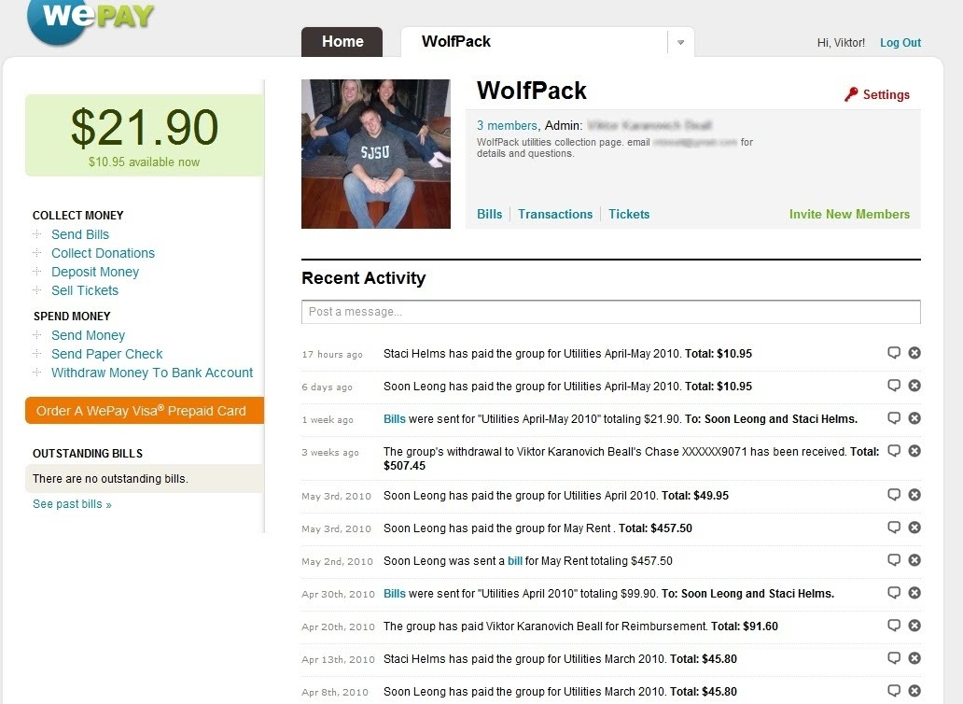Screen dimensions: 963x704
Task: Click Invite New Members link
Action: 849,214
